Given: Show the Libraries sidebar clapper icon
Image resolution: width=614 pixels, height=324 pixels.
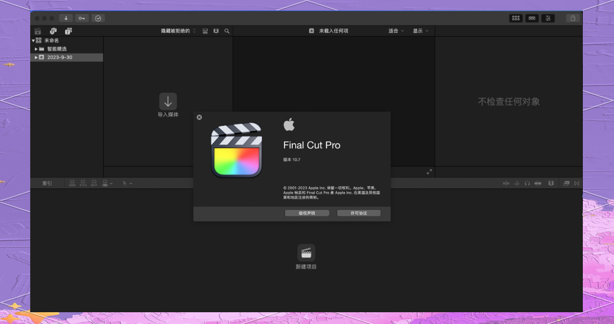Looking at the screenshot, I should [38, 31].
